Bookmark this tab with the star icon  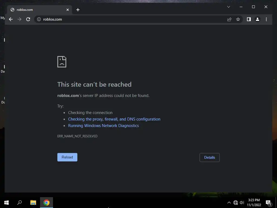[x=238, y=19]
